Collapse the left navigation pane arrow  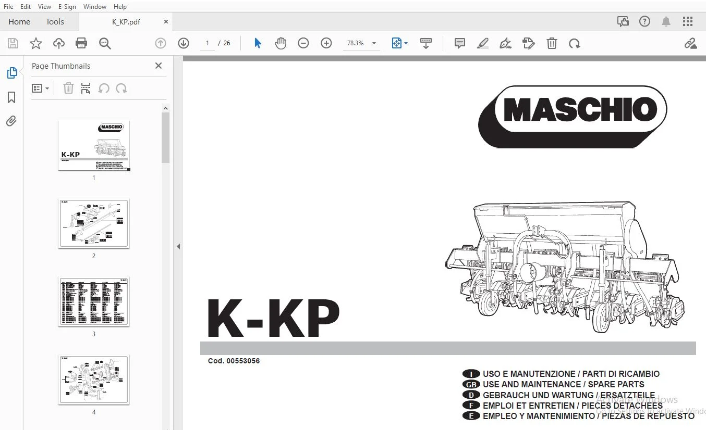click(x=178, y=246)
